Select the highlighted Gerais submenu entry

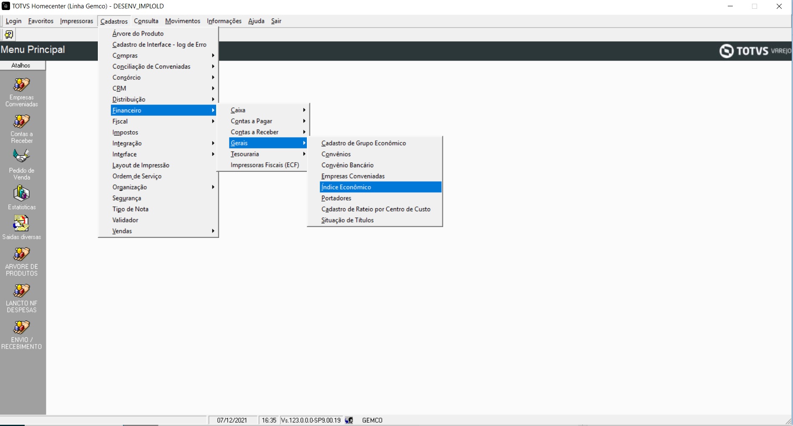268,143
